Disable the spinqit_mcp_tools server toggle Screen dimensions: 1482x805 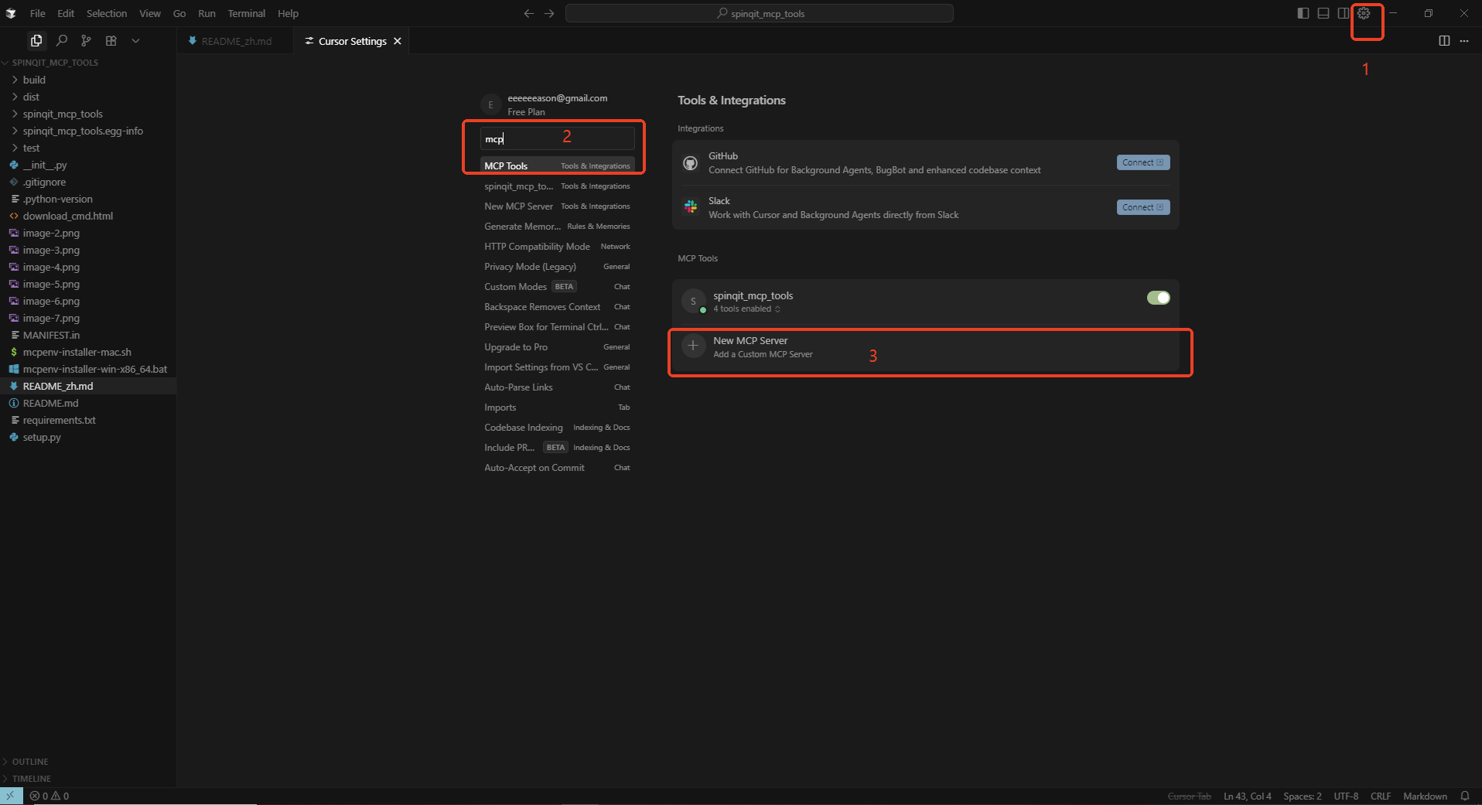point(1158,298)
